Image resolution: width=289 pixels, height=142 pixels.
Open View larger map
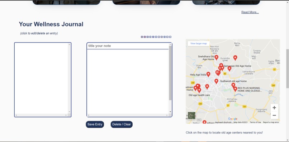coord(199,44)
